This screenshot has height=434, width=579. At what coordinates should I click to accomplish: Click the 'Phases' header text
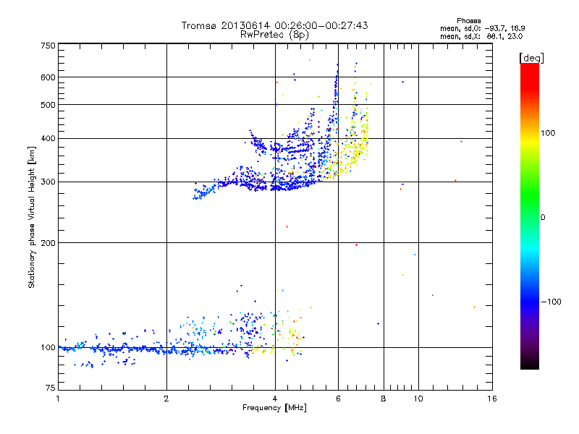point(468,21)
